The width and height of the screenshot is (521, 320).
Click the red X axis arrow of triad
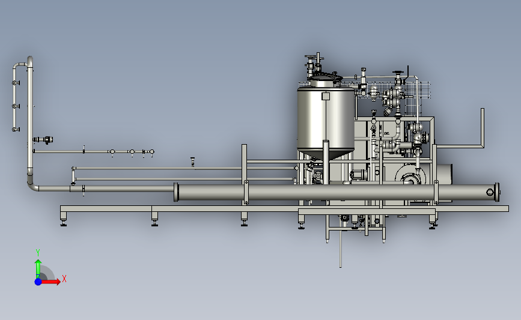[50, 282]
